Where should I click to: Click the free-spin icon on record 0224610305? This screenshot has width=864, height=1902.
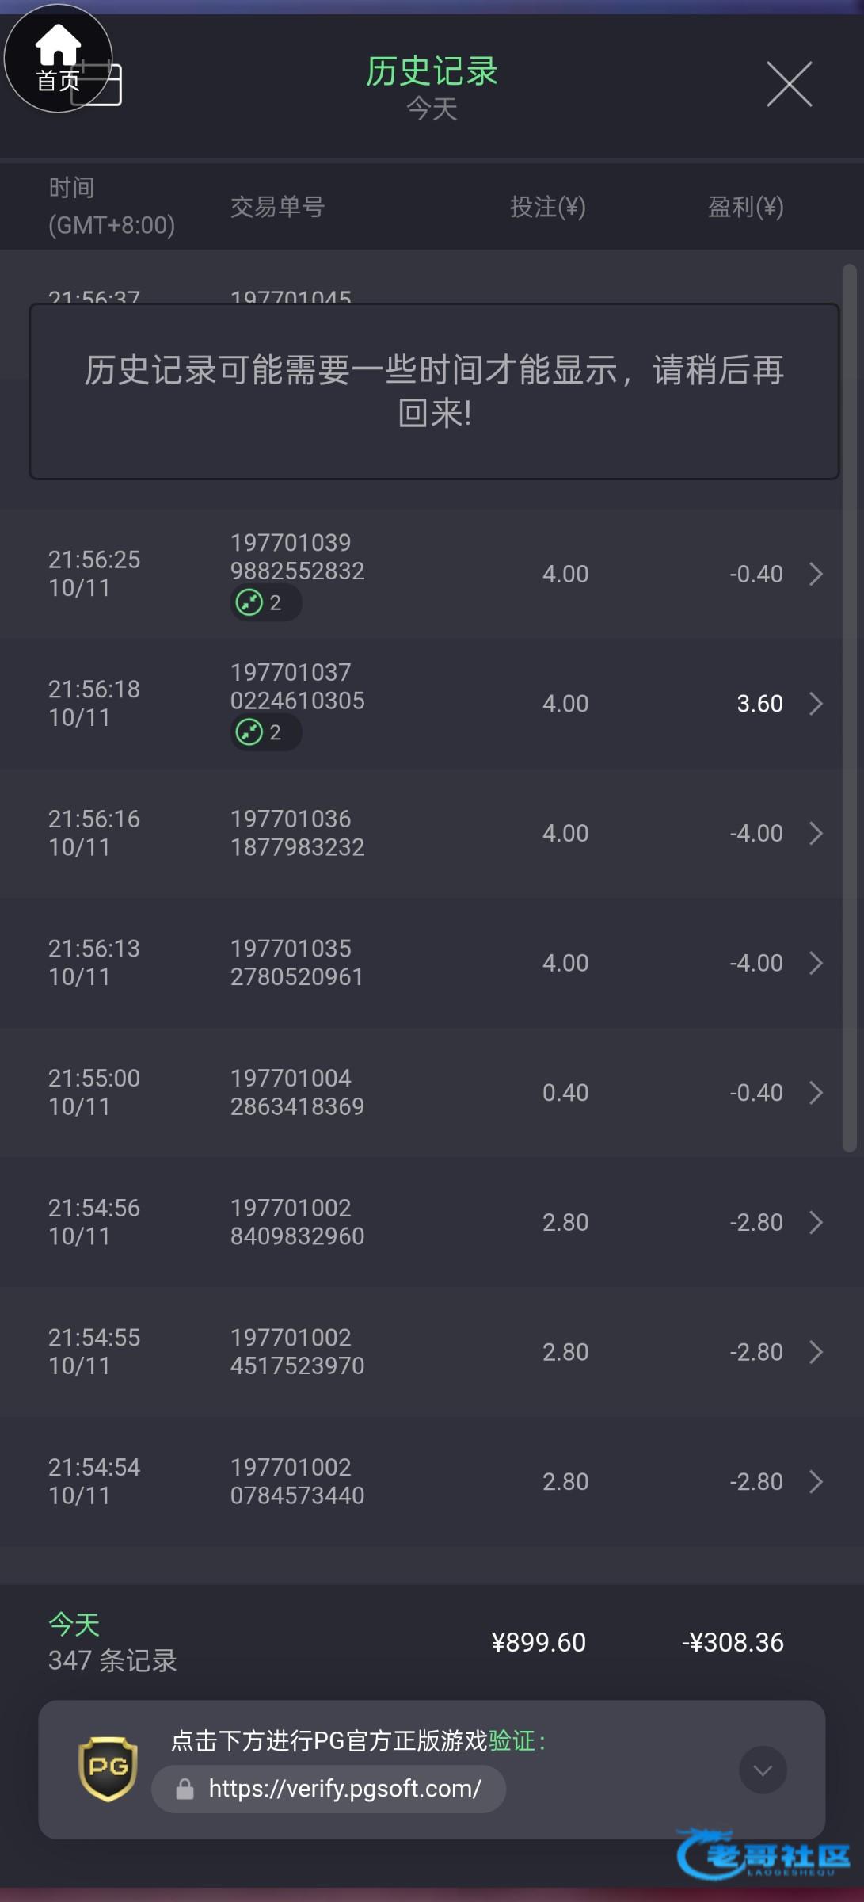[249, 732]
